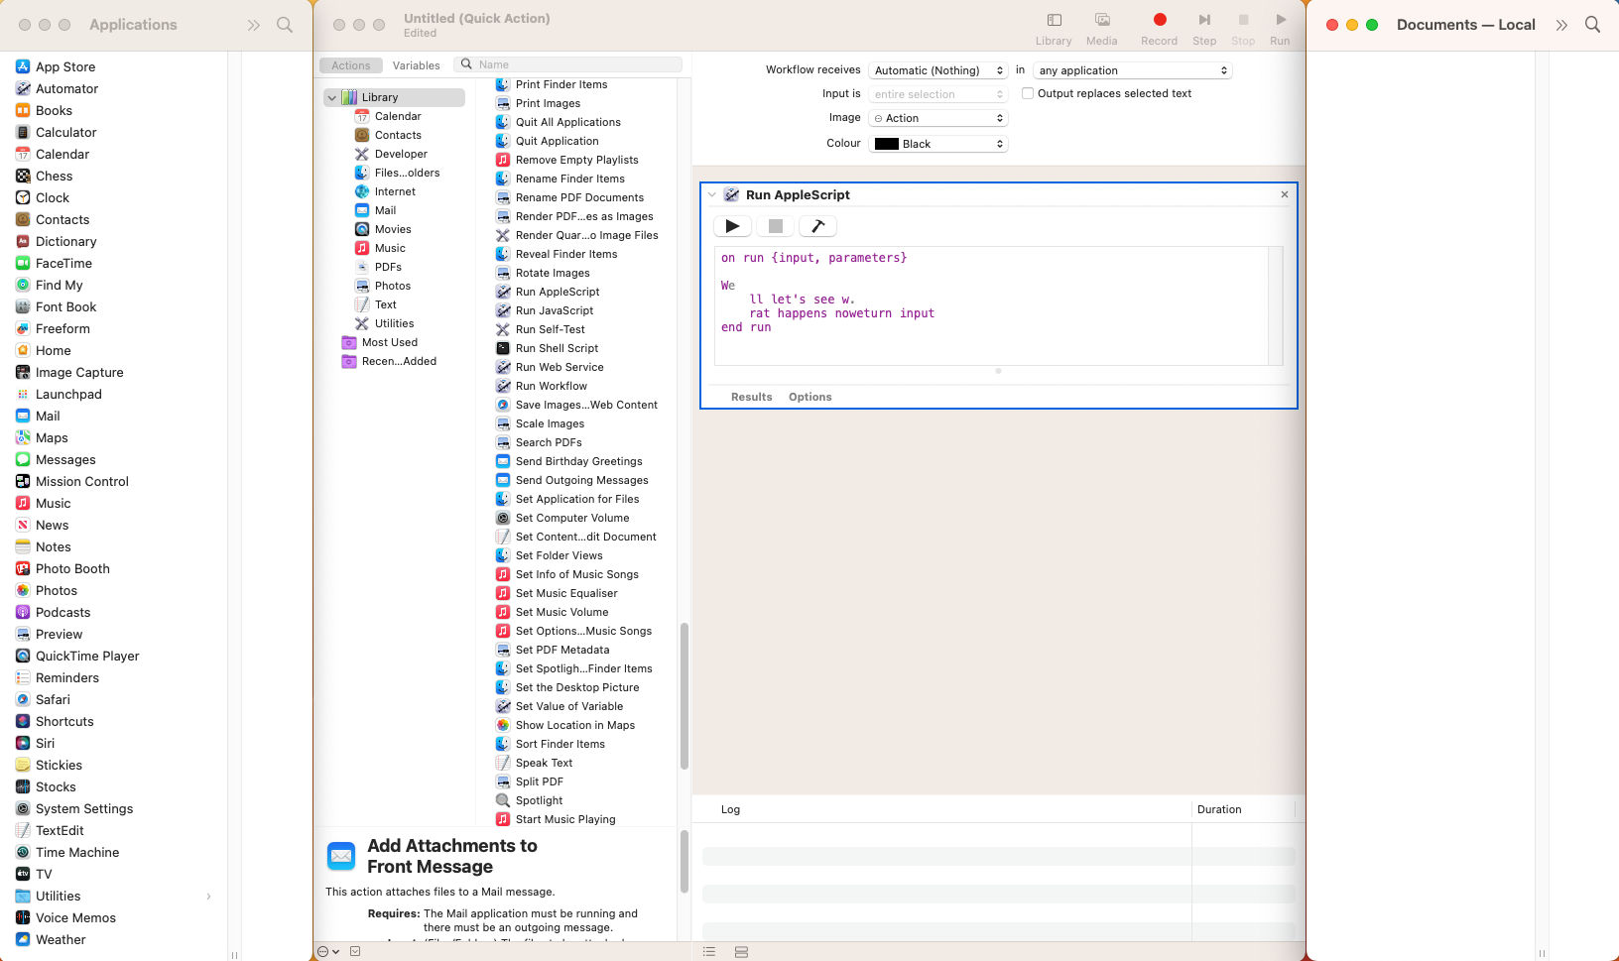Image resolution: width=1619 pixels, height=961 pixels.
Task: Select the Remove Empty Playlists action
Action: pyautogui.click(x=576, y=160)
